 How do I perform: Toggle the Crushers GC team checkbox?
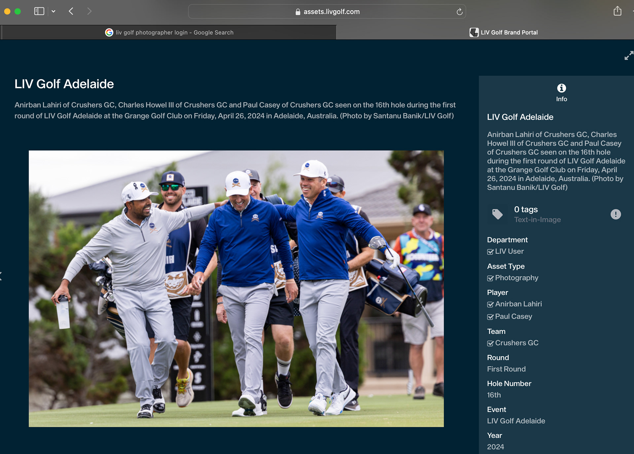pos(490,343)
